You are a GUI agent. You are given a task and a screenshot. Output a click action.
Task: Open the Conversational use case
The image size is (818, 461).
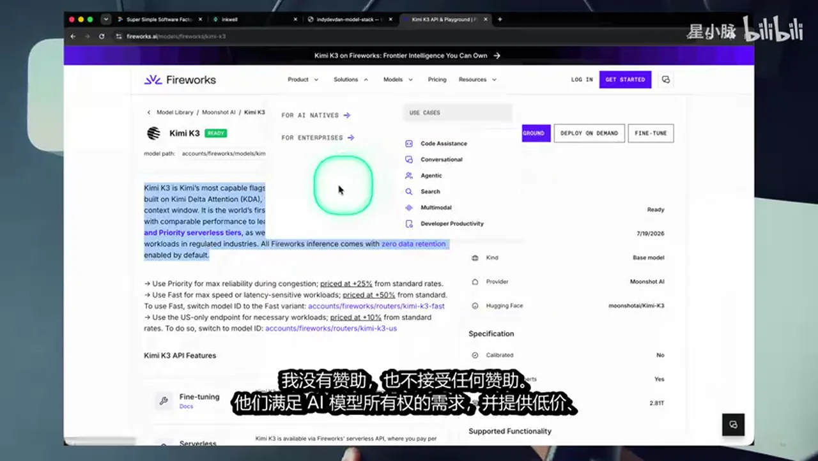(x=442, y=160)
